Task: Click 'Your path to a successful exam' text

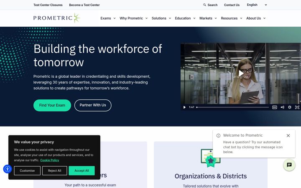Action: tap(90, 185)
